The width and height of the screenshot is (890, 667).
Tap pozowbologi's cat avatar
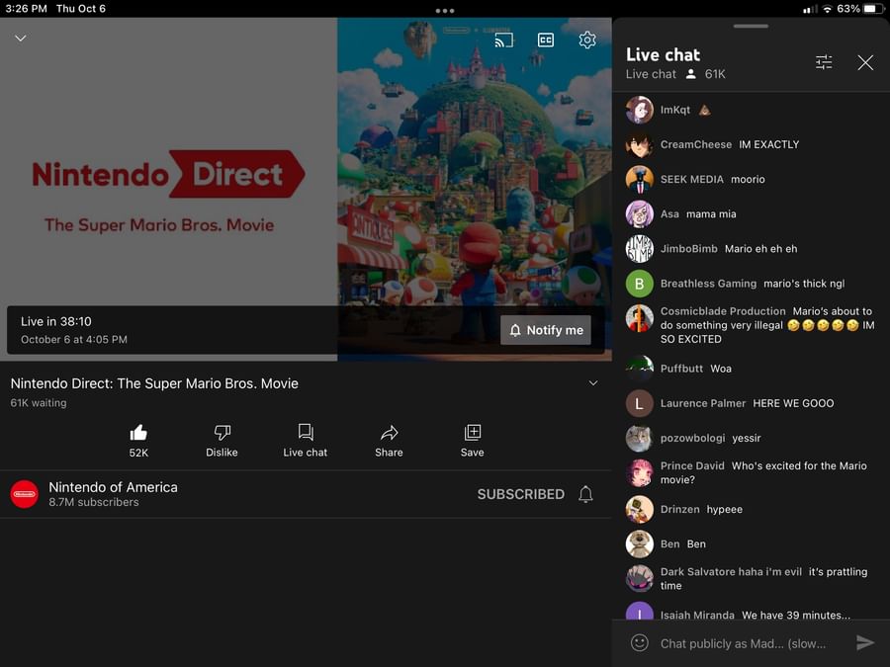pos(640,438)
